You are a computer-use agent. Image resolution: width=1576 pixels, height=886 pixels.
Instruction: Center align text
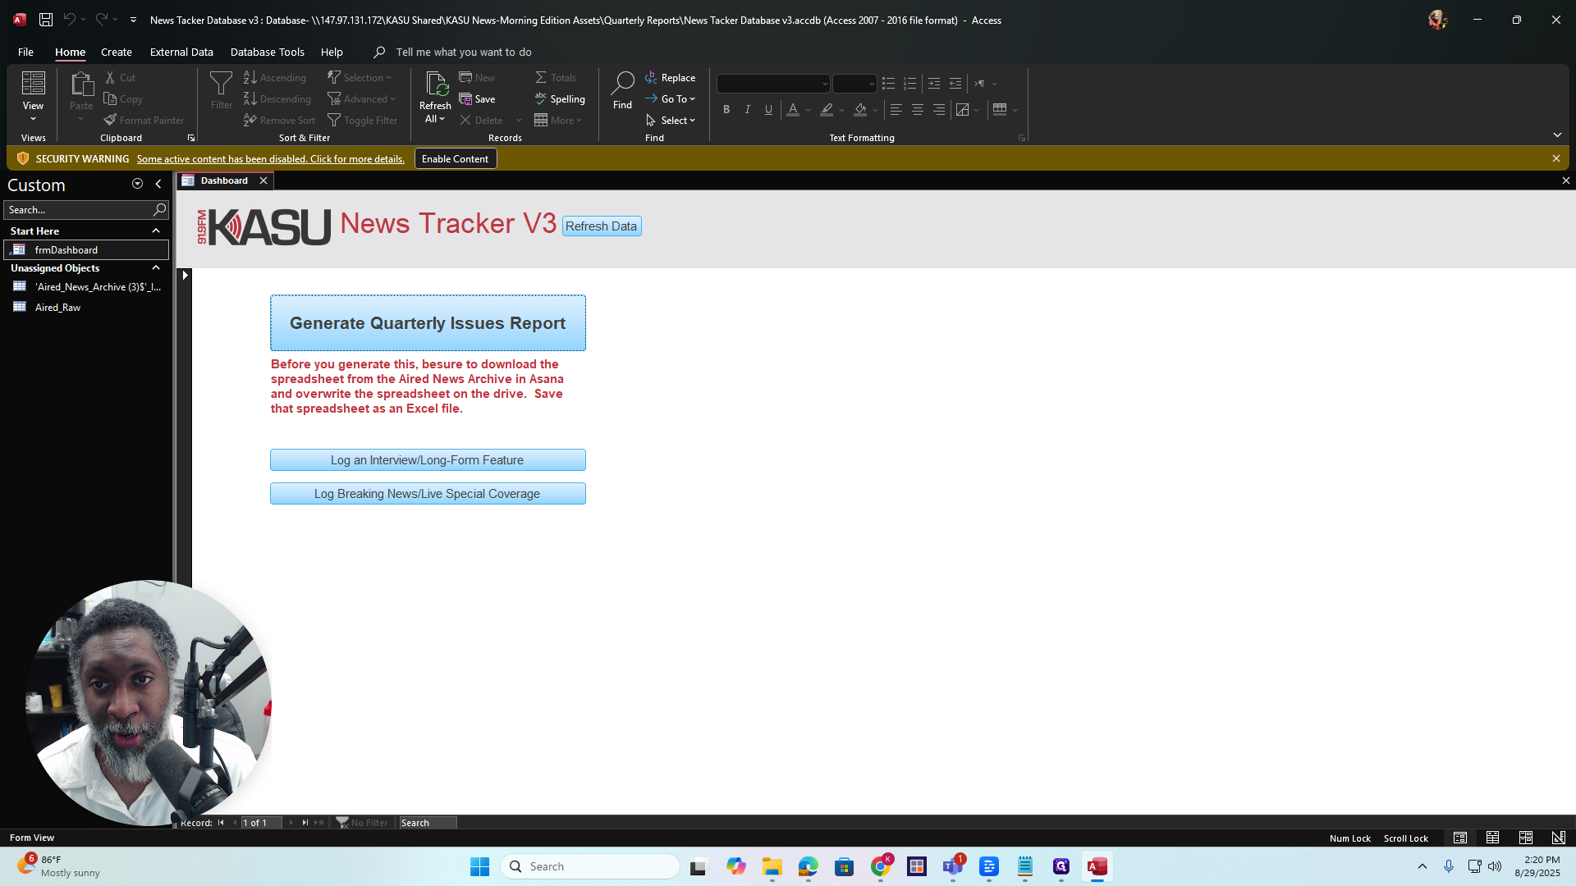[918, 109]
